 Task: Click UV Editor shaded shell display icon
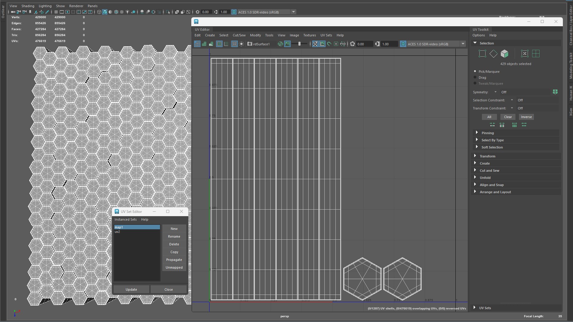coord(204,44)
